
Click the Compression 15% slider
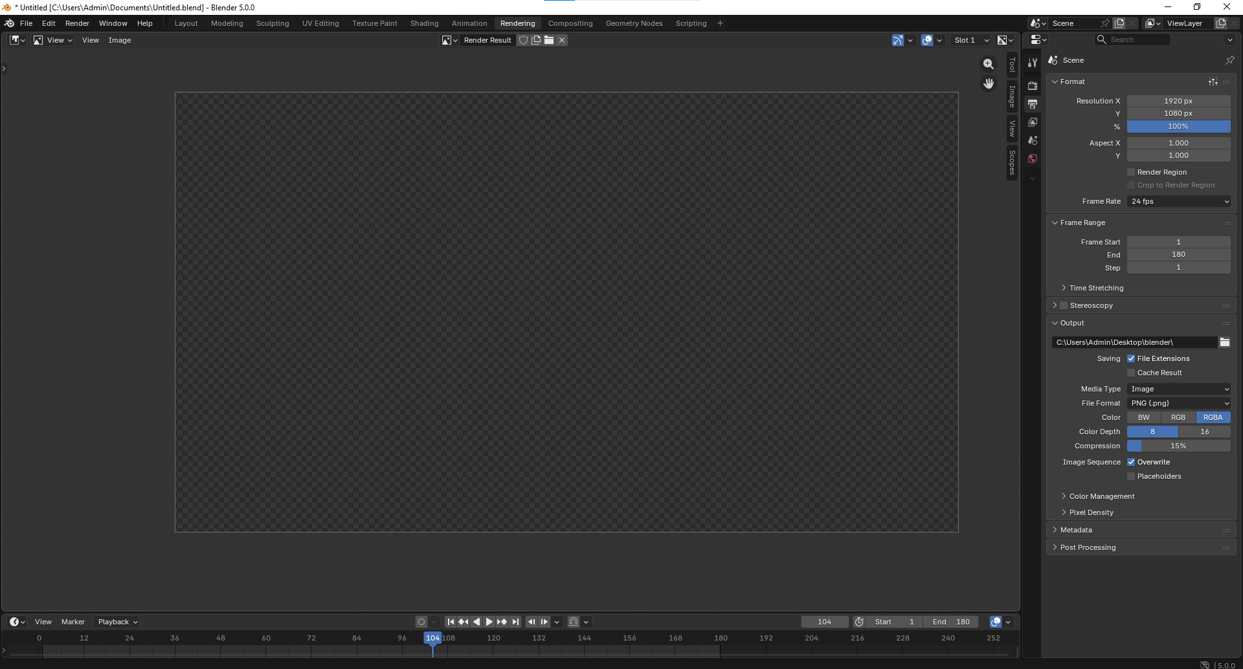pyautogui.click(x=1179, y=446)
